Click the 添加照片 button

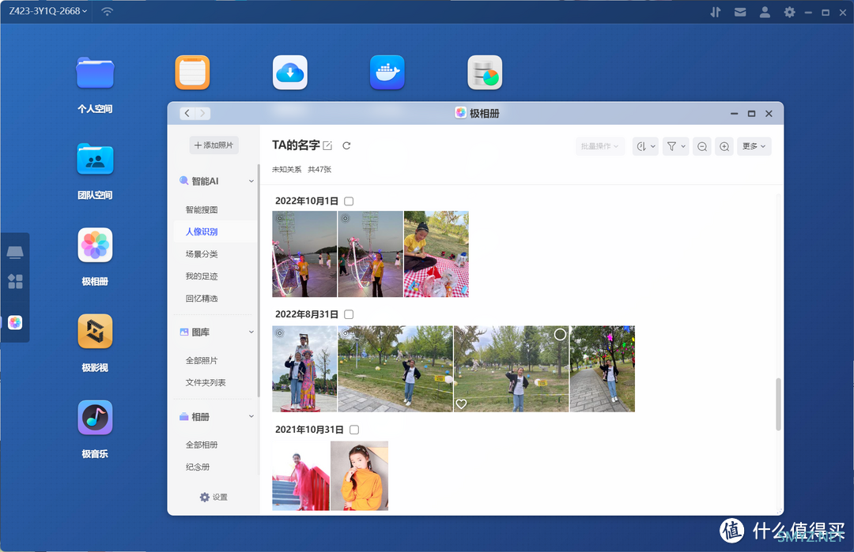(214, 145)
